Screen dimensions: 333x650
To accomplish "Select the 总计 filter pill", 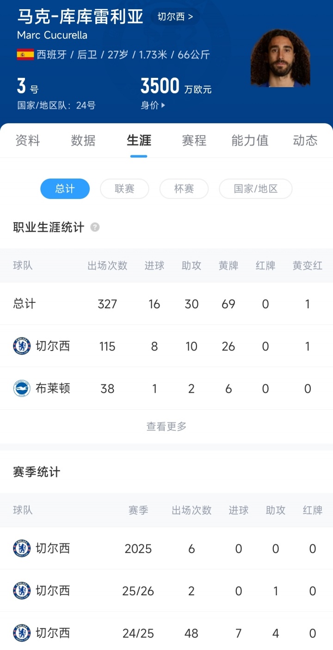I will pos(65,189).
